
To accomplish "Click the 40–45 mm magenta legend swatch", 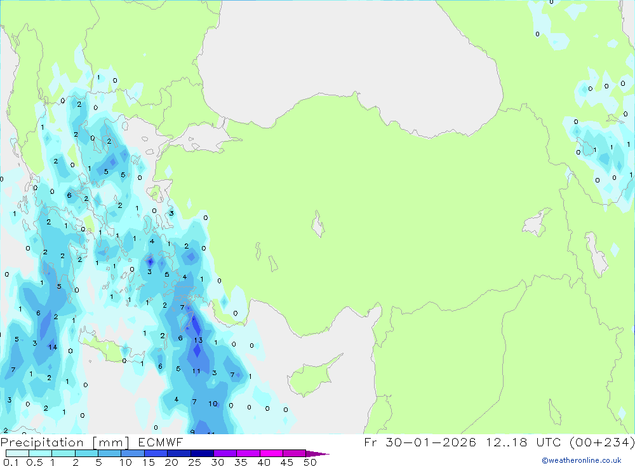I will click(x=271, y=453).
